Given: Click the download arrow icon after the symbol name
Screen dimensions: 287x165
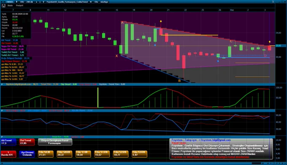Looking at the screenshot, I should [16, 2].
